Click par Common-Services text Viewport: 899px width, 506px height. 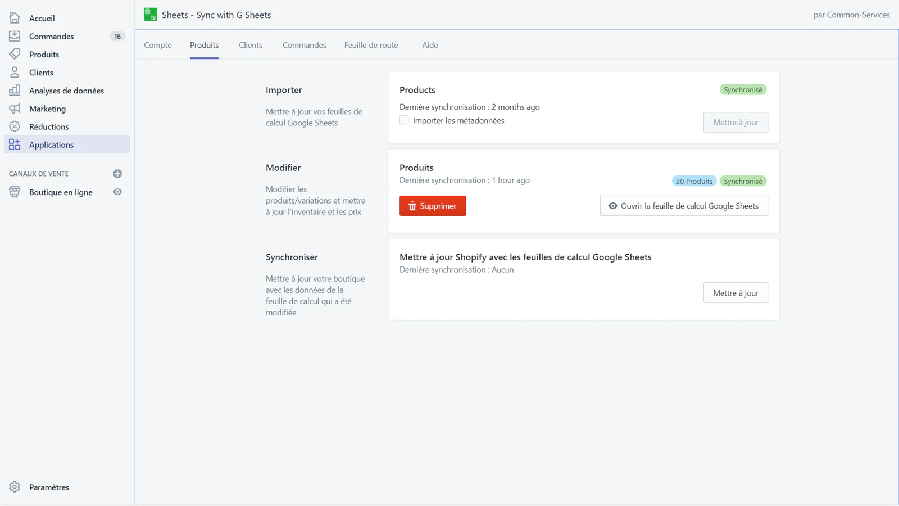pos(851,15)
